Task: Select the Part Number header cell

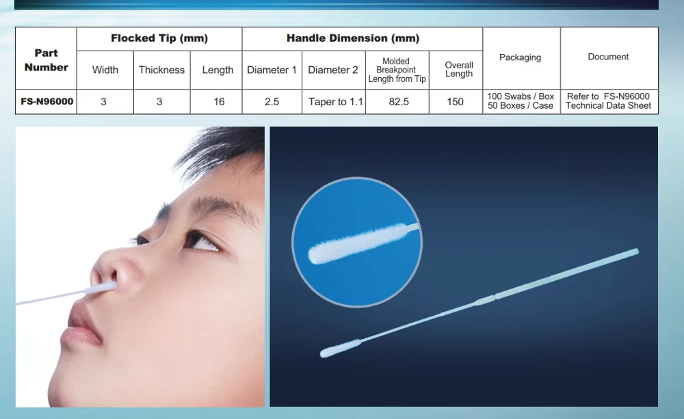Action: [47, 59]
